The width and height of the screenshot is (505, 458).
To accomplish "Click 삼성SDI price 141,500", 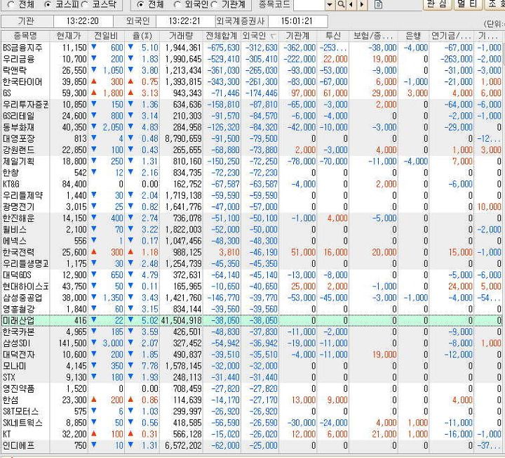I will click(72, 343).
